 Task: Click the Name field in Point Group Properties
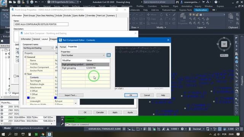tap(41, 24)
